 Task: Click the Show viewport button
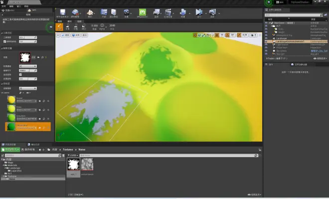[85, 35]
